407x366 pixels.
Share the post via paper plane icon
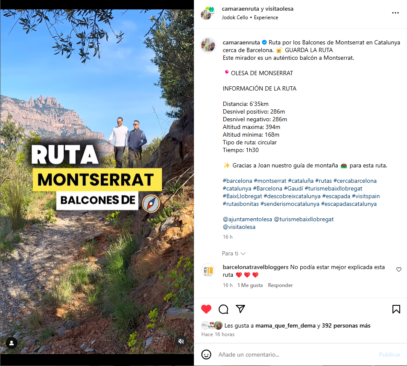(240, 309)
